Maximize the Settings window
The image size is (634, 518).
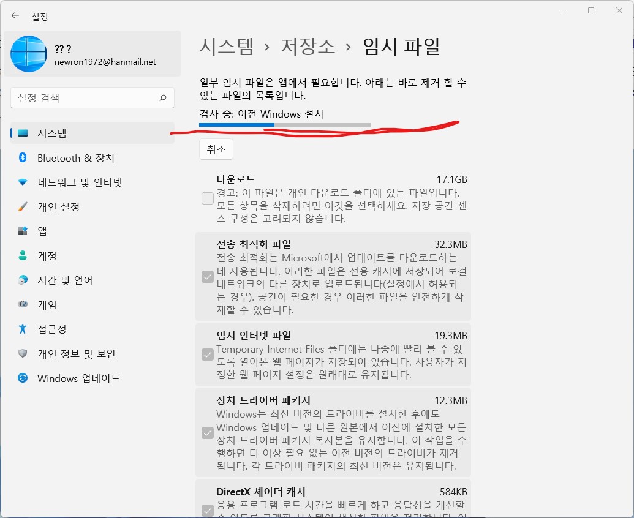coord(591,10)
